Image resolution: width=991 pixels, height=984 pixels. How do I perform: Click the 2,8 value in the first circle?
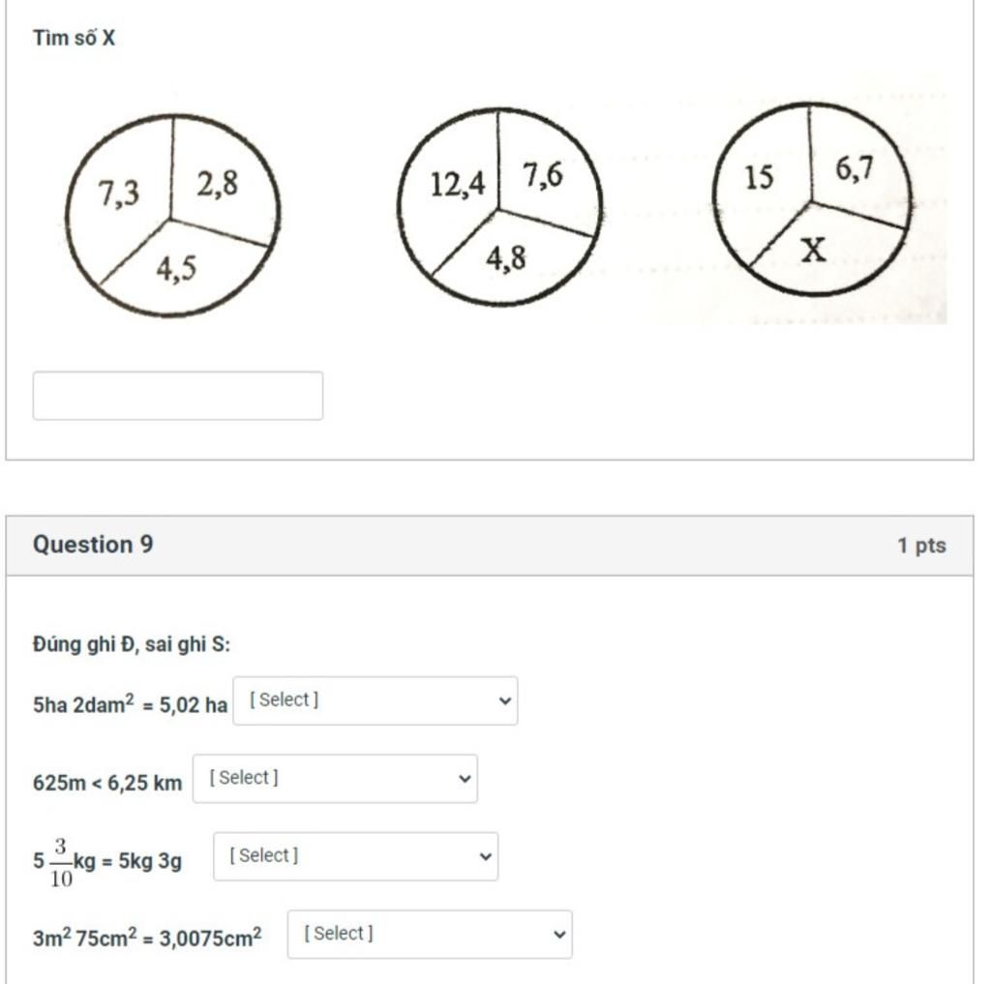click(217, 185)
